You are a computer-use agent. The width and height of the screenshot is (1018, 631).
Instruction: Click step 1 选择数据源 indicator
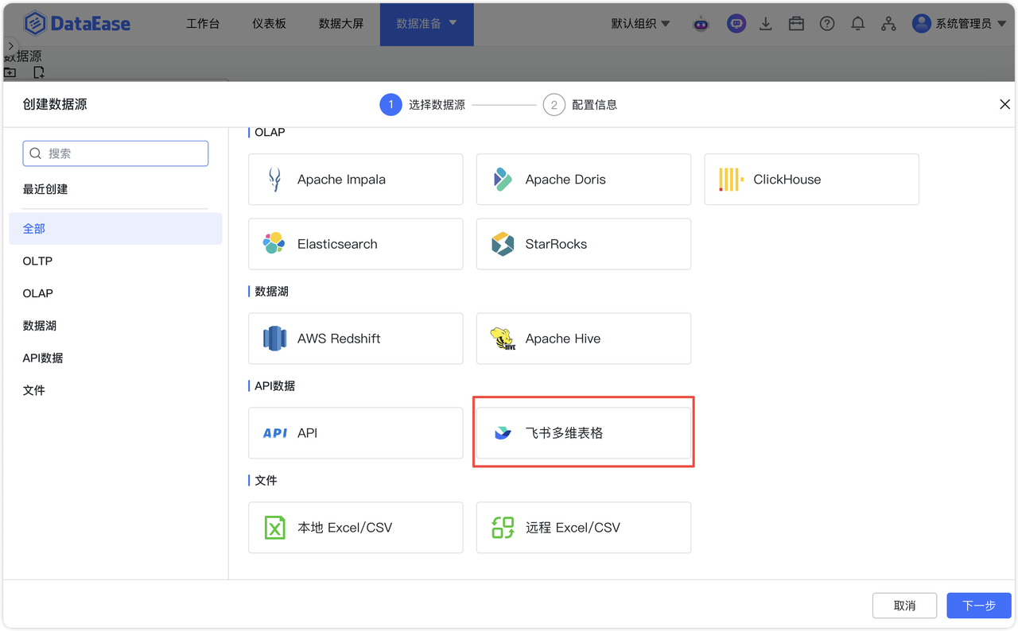click(422, 105)
